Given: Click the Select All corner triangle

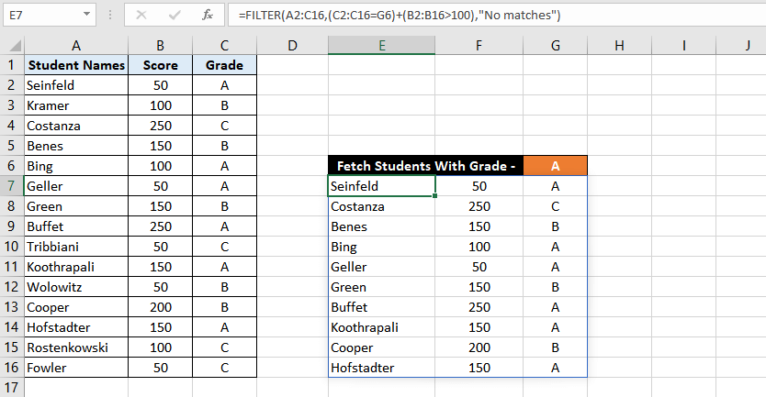Looking at the screenshot, I should 15,46.
